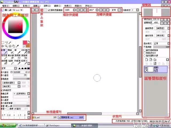The width and height of the screenshot is (171, 128).
Task: Select the lasso selection tool
Action: coord(6,43)
